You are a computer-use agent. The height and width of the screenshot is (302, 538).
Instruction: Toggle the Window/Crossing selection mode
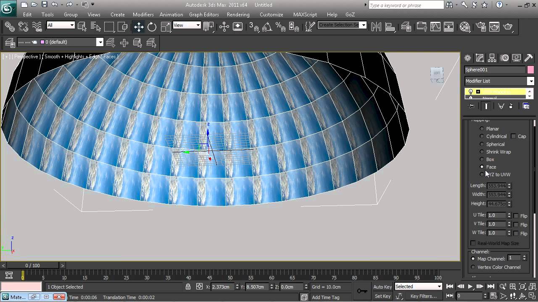[x=123, y=26]
